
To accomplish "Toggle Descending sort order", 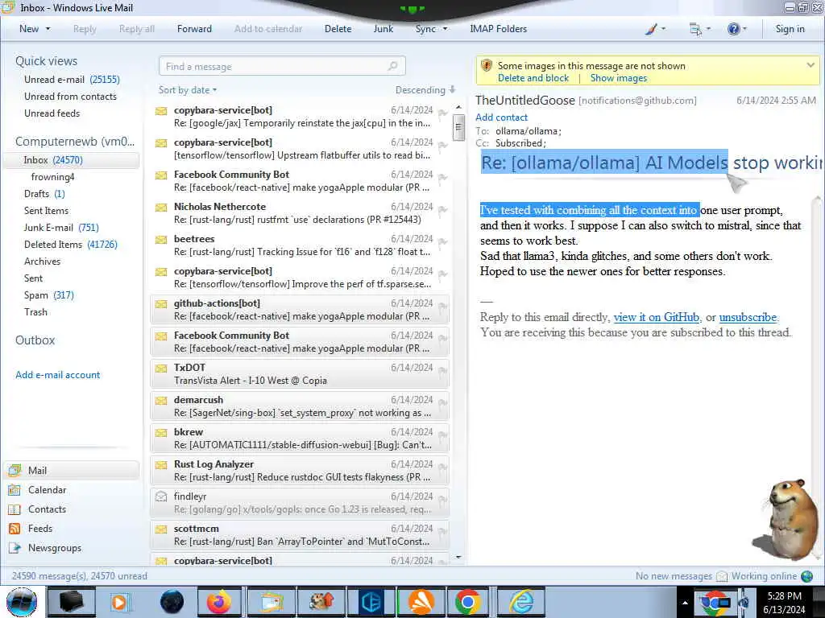I will point(425,90).
